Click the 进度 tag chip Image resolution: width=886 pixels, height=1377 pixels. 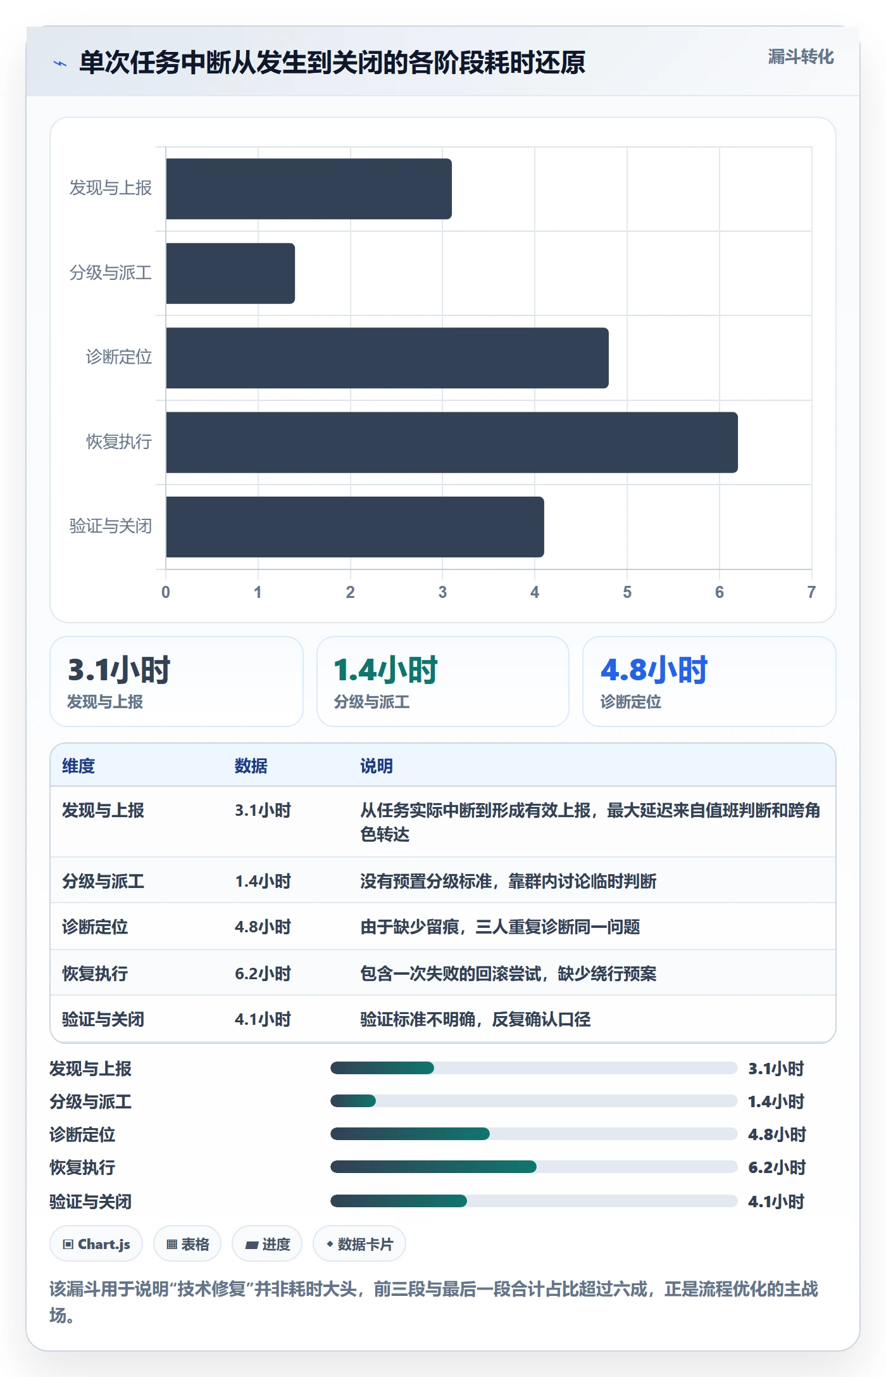pyautogui.click(x=267, y=1244)
